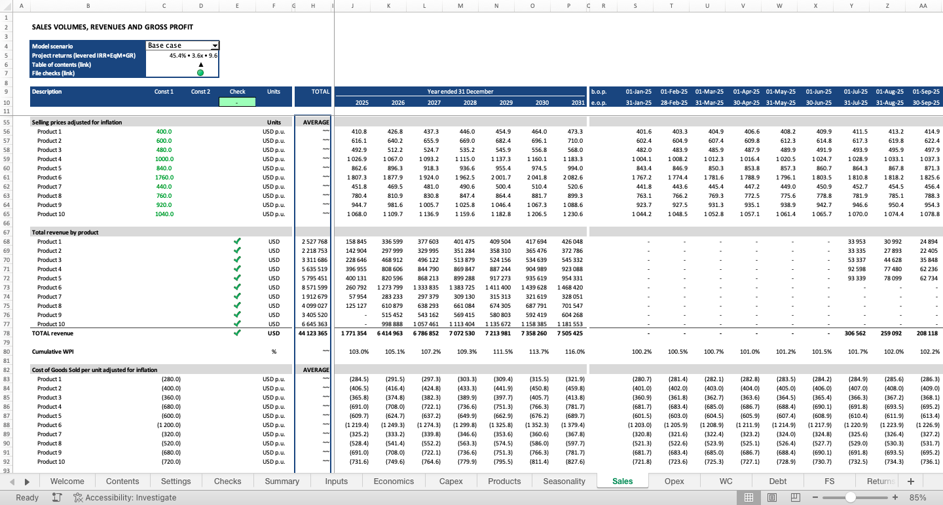Switch to the Contents sheet tab
The image size is (943, 505).
pos(122,481)
